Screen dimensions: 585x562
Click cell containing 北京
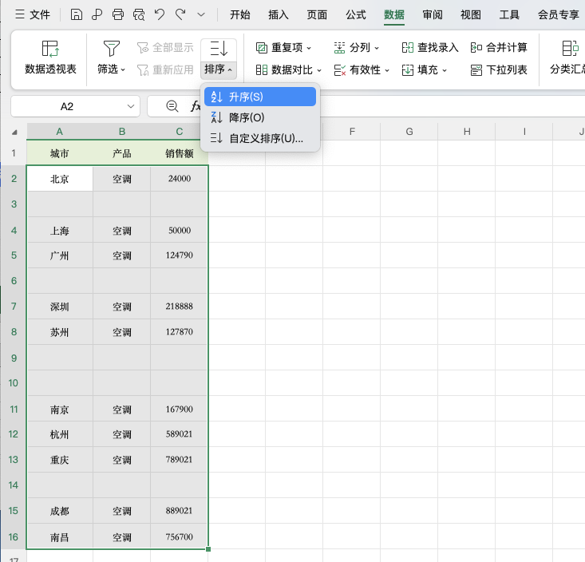(60, 179)
